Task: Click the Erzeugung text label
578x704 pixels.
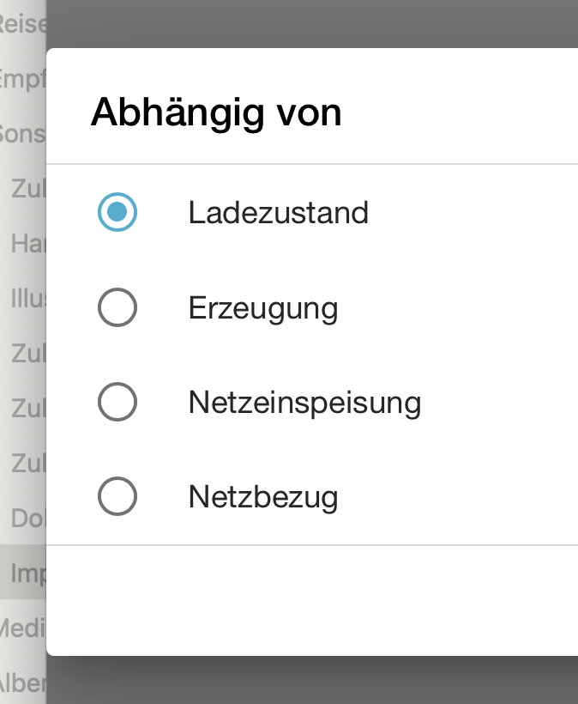Action: coord(262,307)
